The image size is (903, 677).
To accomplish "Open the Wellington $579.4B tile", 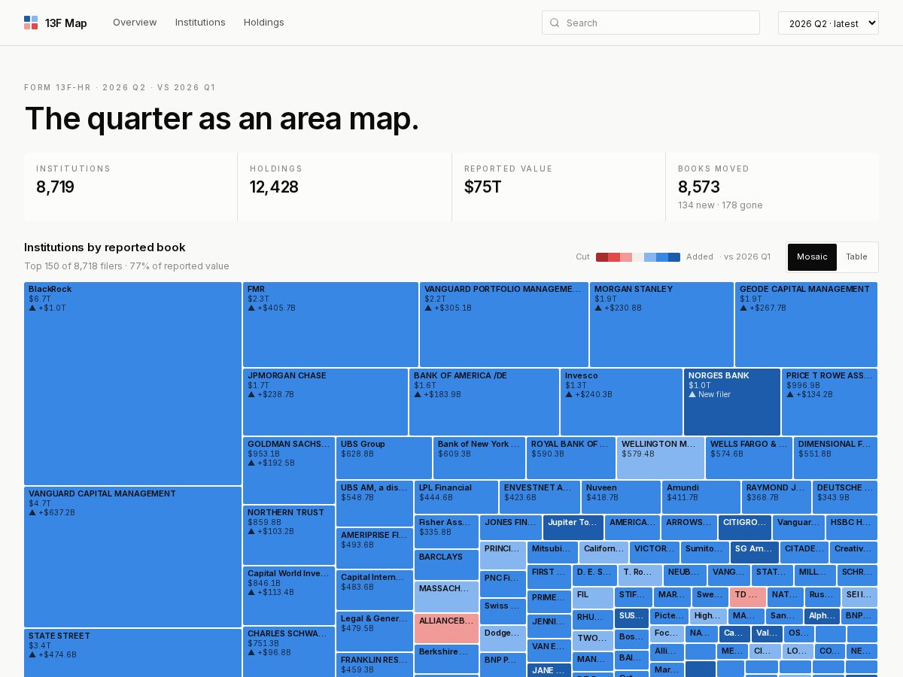I will point(661,458).
